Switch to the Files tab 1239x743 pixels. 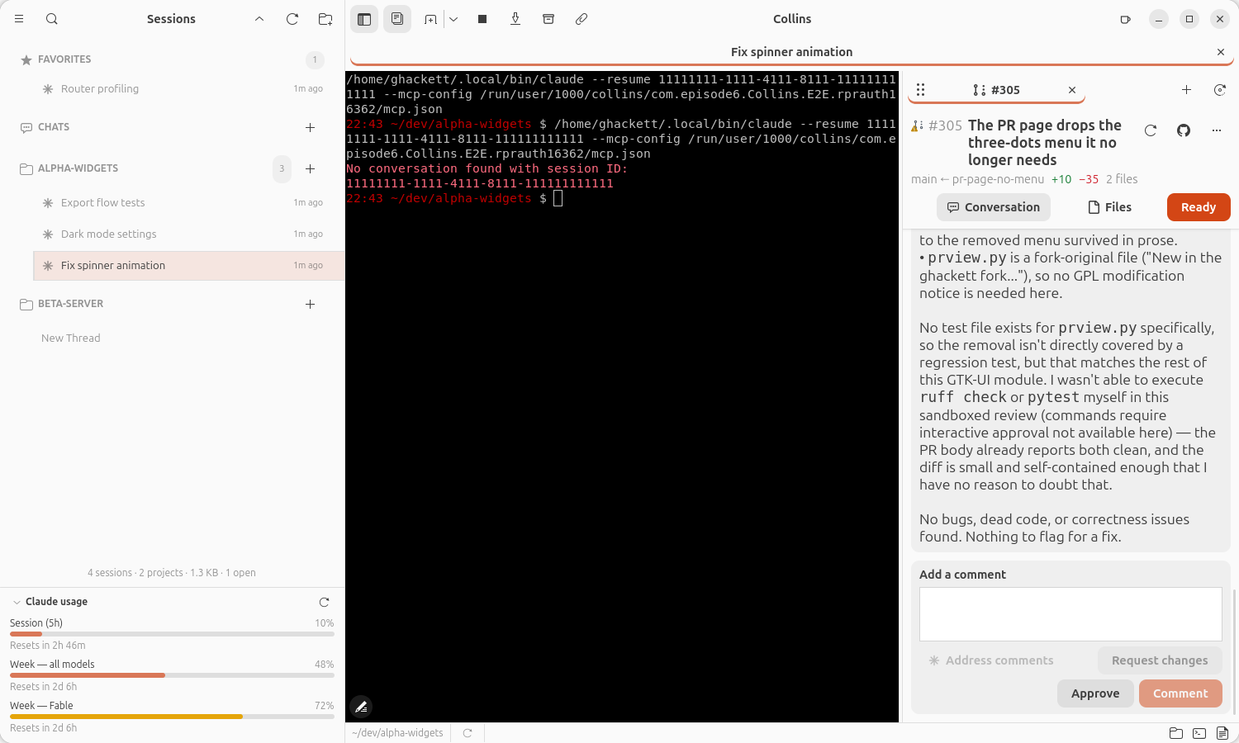[1109, 207]
